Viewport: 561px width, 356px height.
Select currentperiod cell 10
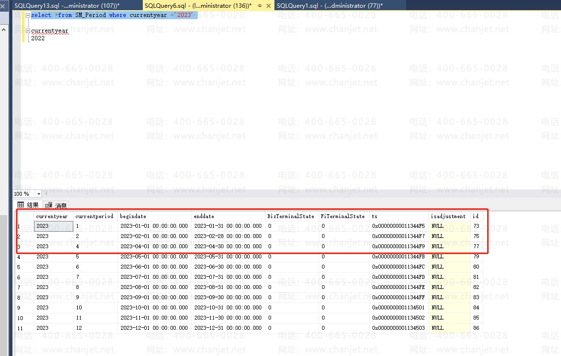click(x=95, y=308)
